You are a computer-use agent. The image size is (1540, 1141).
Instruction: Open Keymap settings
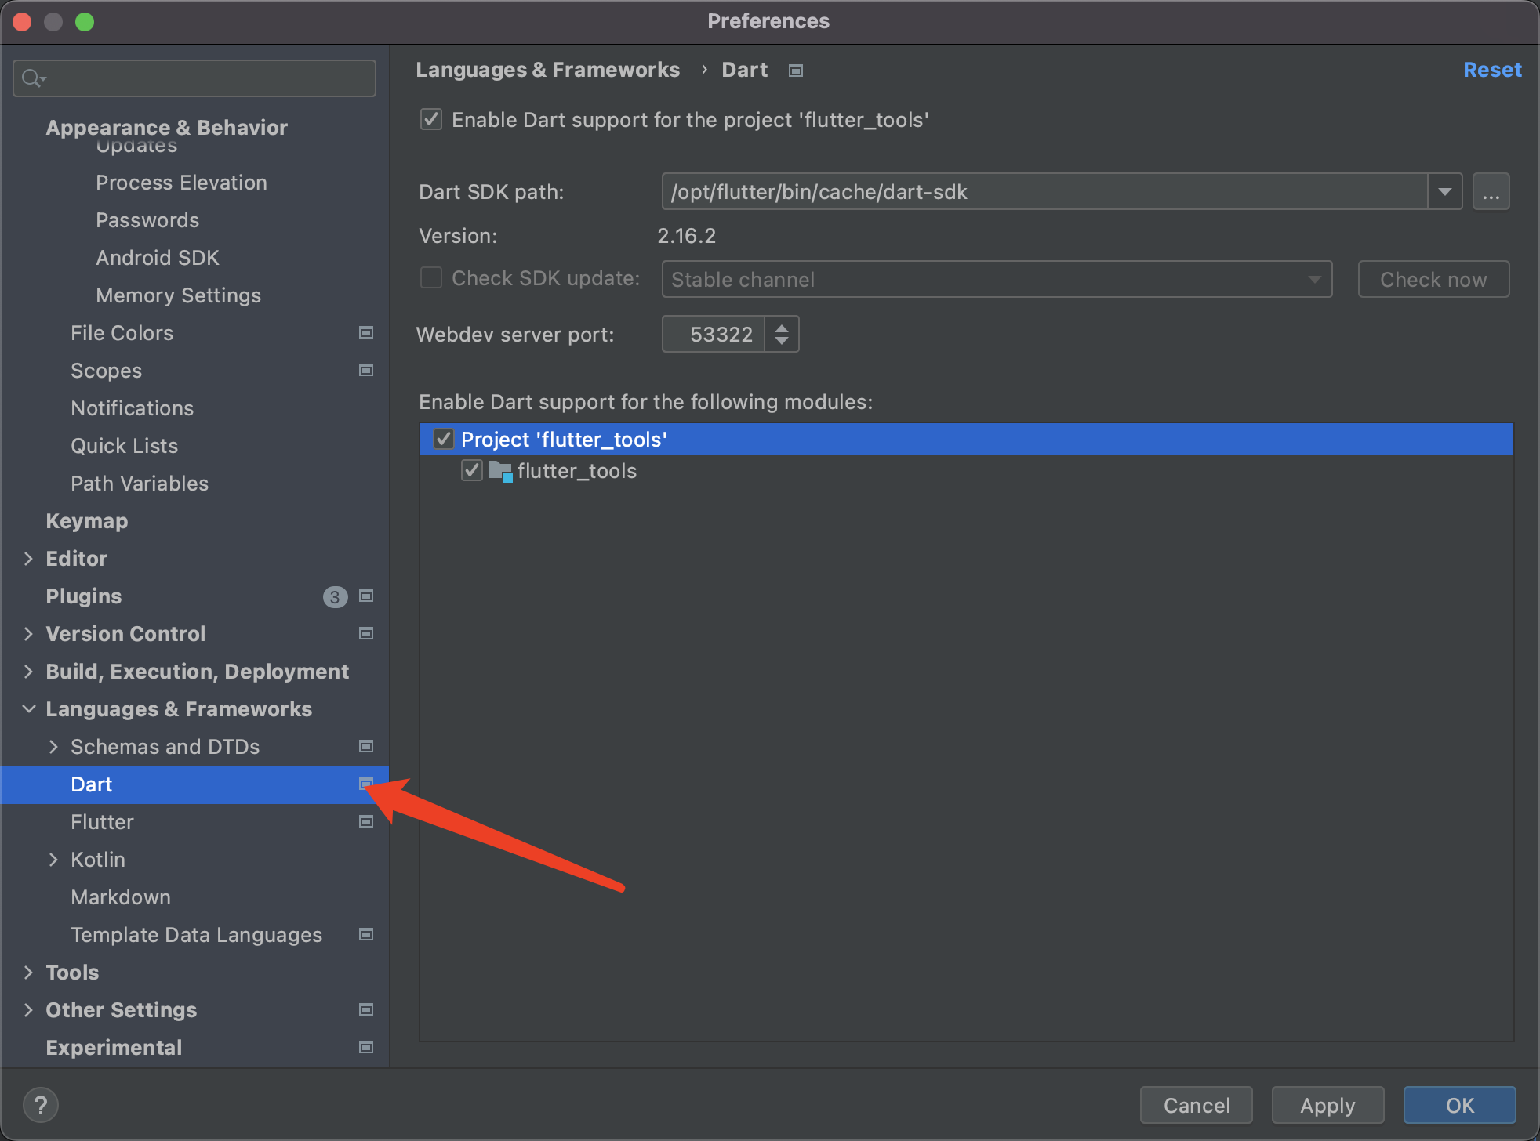click(x=86, y=521)
